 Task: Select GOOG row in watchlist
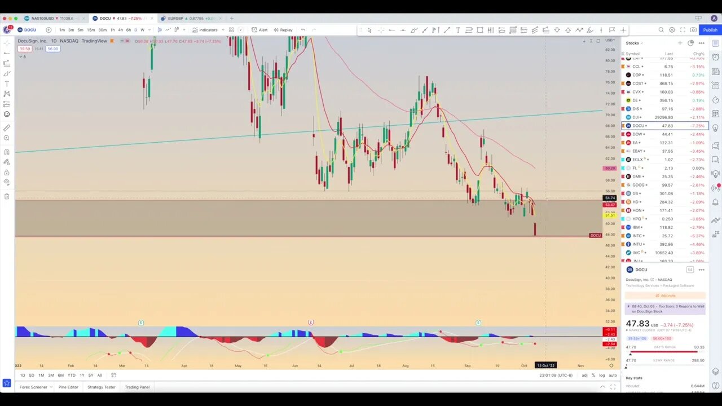coord(664,185)
